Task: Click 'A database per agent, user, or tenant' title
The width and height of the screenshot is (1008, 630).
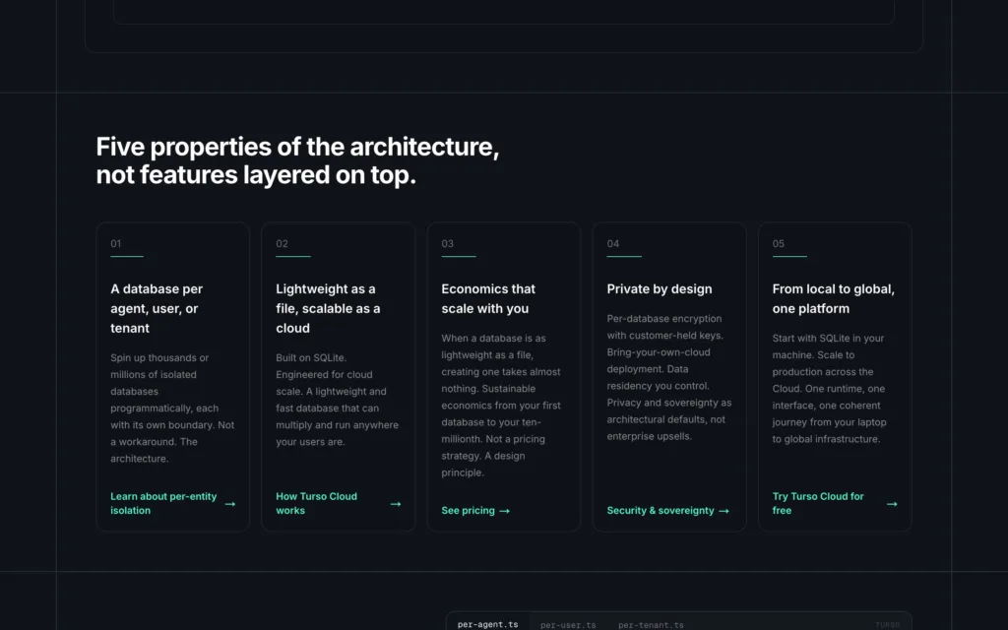Action: pos(157,308)
